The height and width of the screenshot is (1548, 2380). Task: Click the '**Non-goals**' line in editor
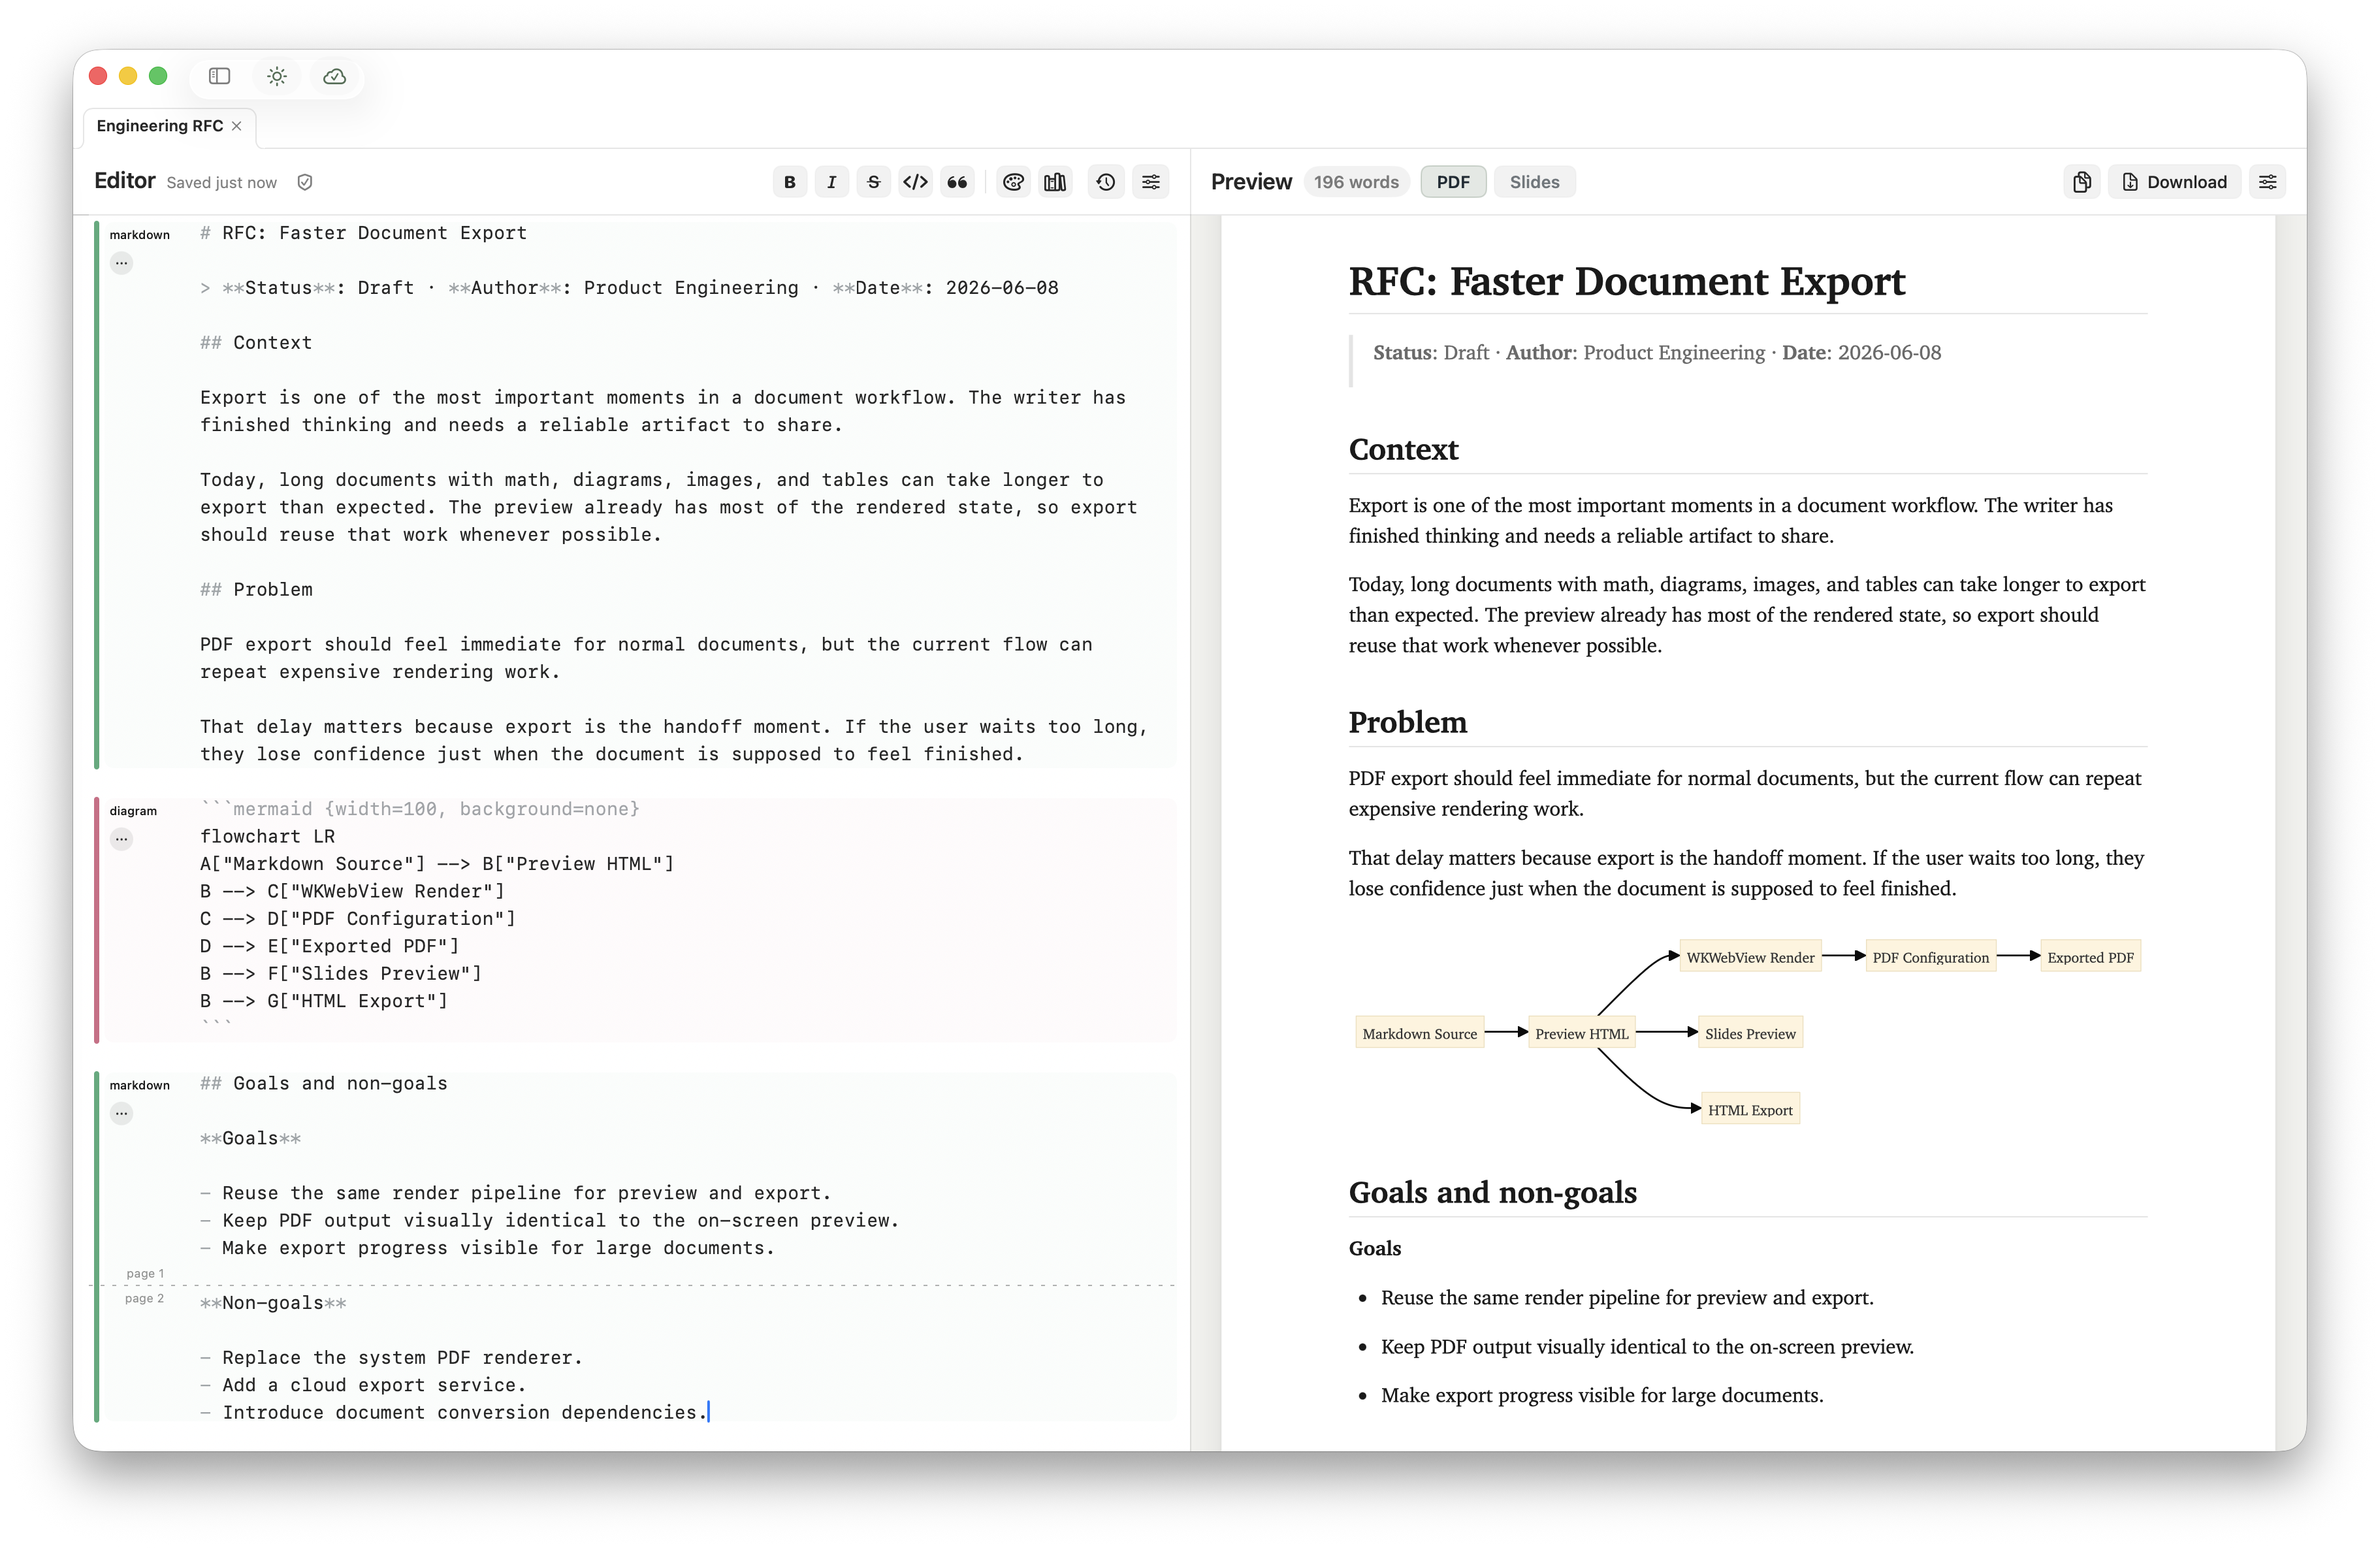click(x=273, y=1303)
